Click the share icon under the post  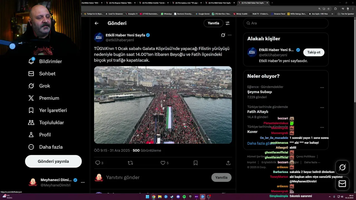point(228,163)
